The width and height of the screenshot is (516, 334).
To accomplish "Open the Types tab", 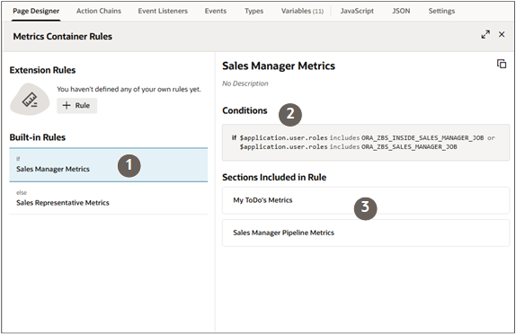I will tap(254, 11).
